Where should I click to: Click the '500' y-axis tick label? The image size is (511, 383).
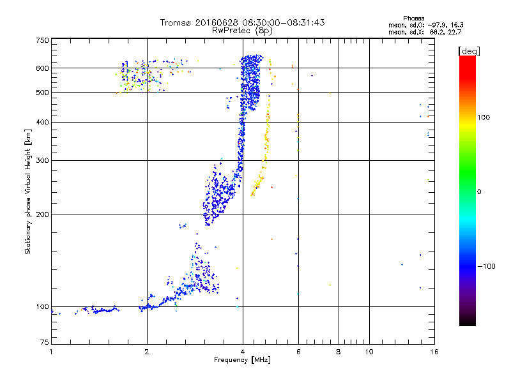pos(43,93)
